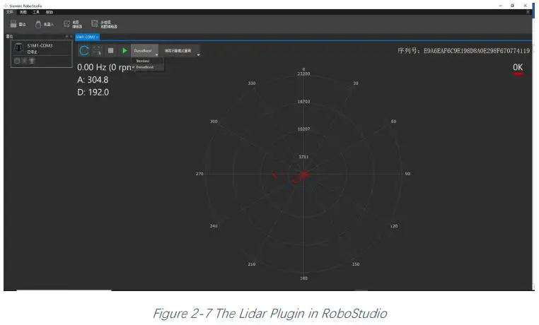Maximize the RoboStudio window
This screenshot has width=539, height=325.
click(x=512, y=6)
